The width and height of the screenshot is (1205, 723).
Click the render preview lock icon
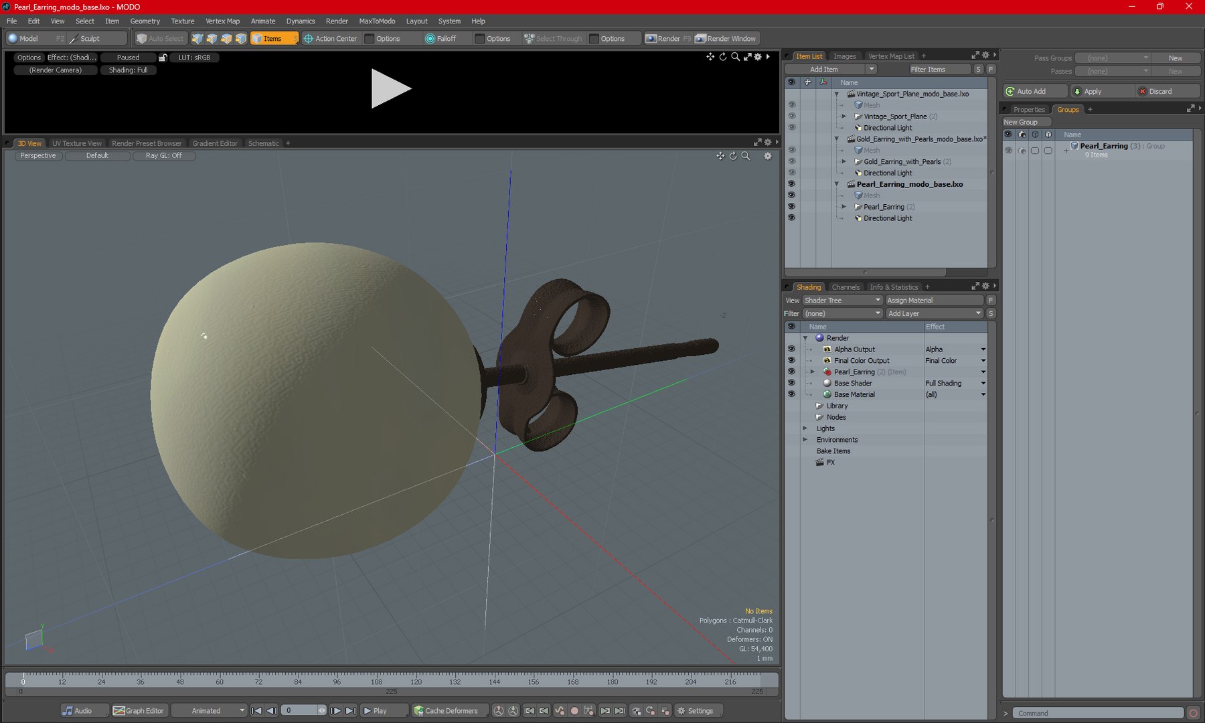(163, 58)
